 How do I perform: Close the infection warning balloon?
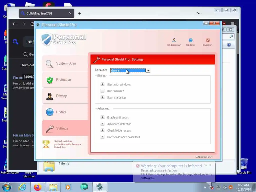(x=210, y=165)
